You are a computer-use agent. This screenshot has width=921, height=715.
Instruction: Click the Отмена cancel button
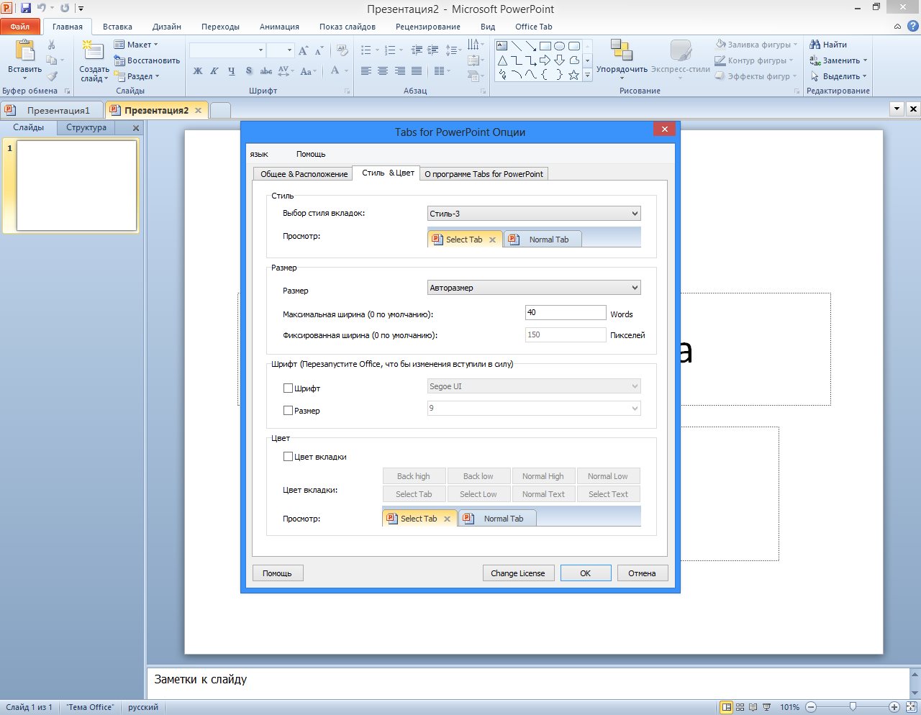click(x=642, y=573)
